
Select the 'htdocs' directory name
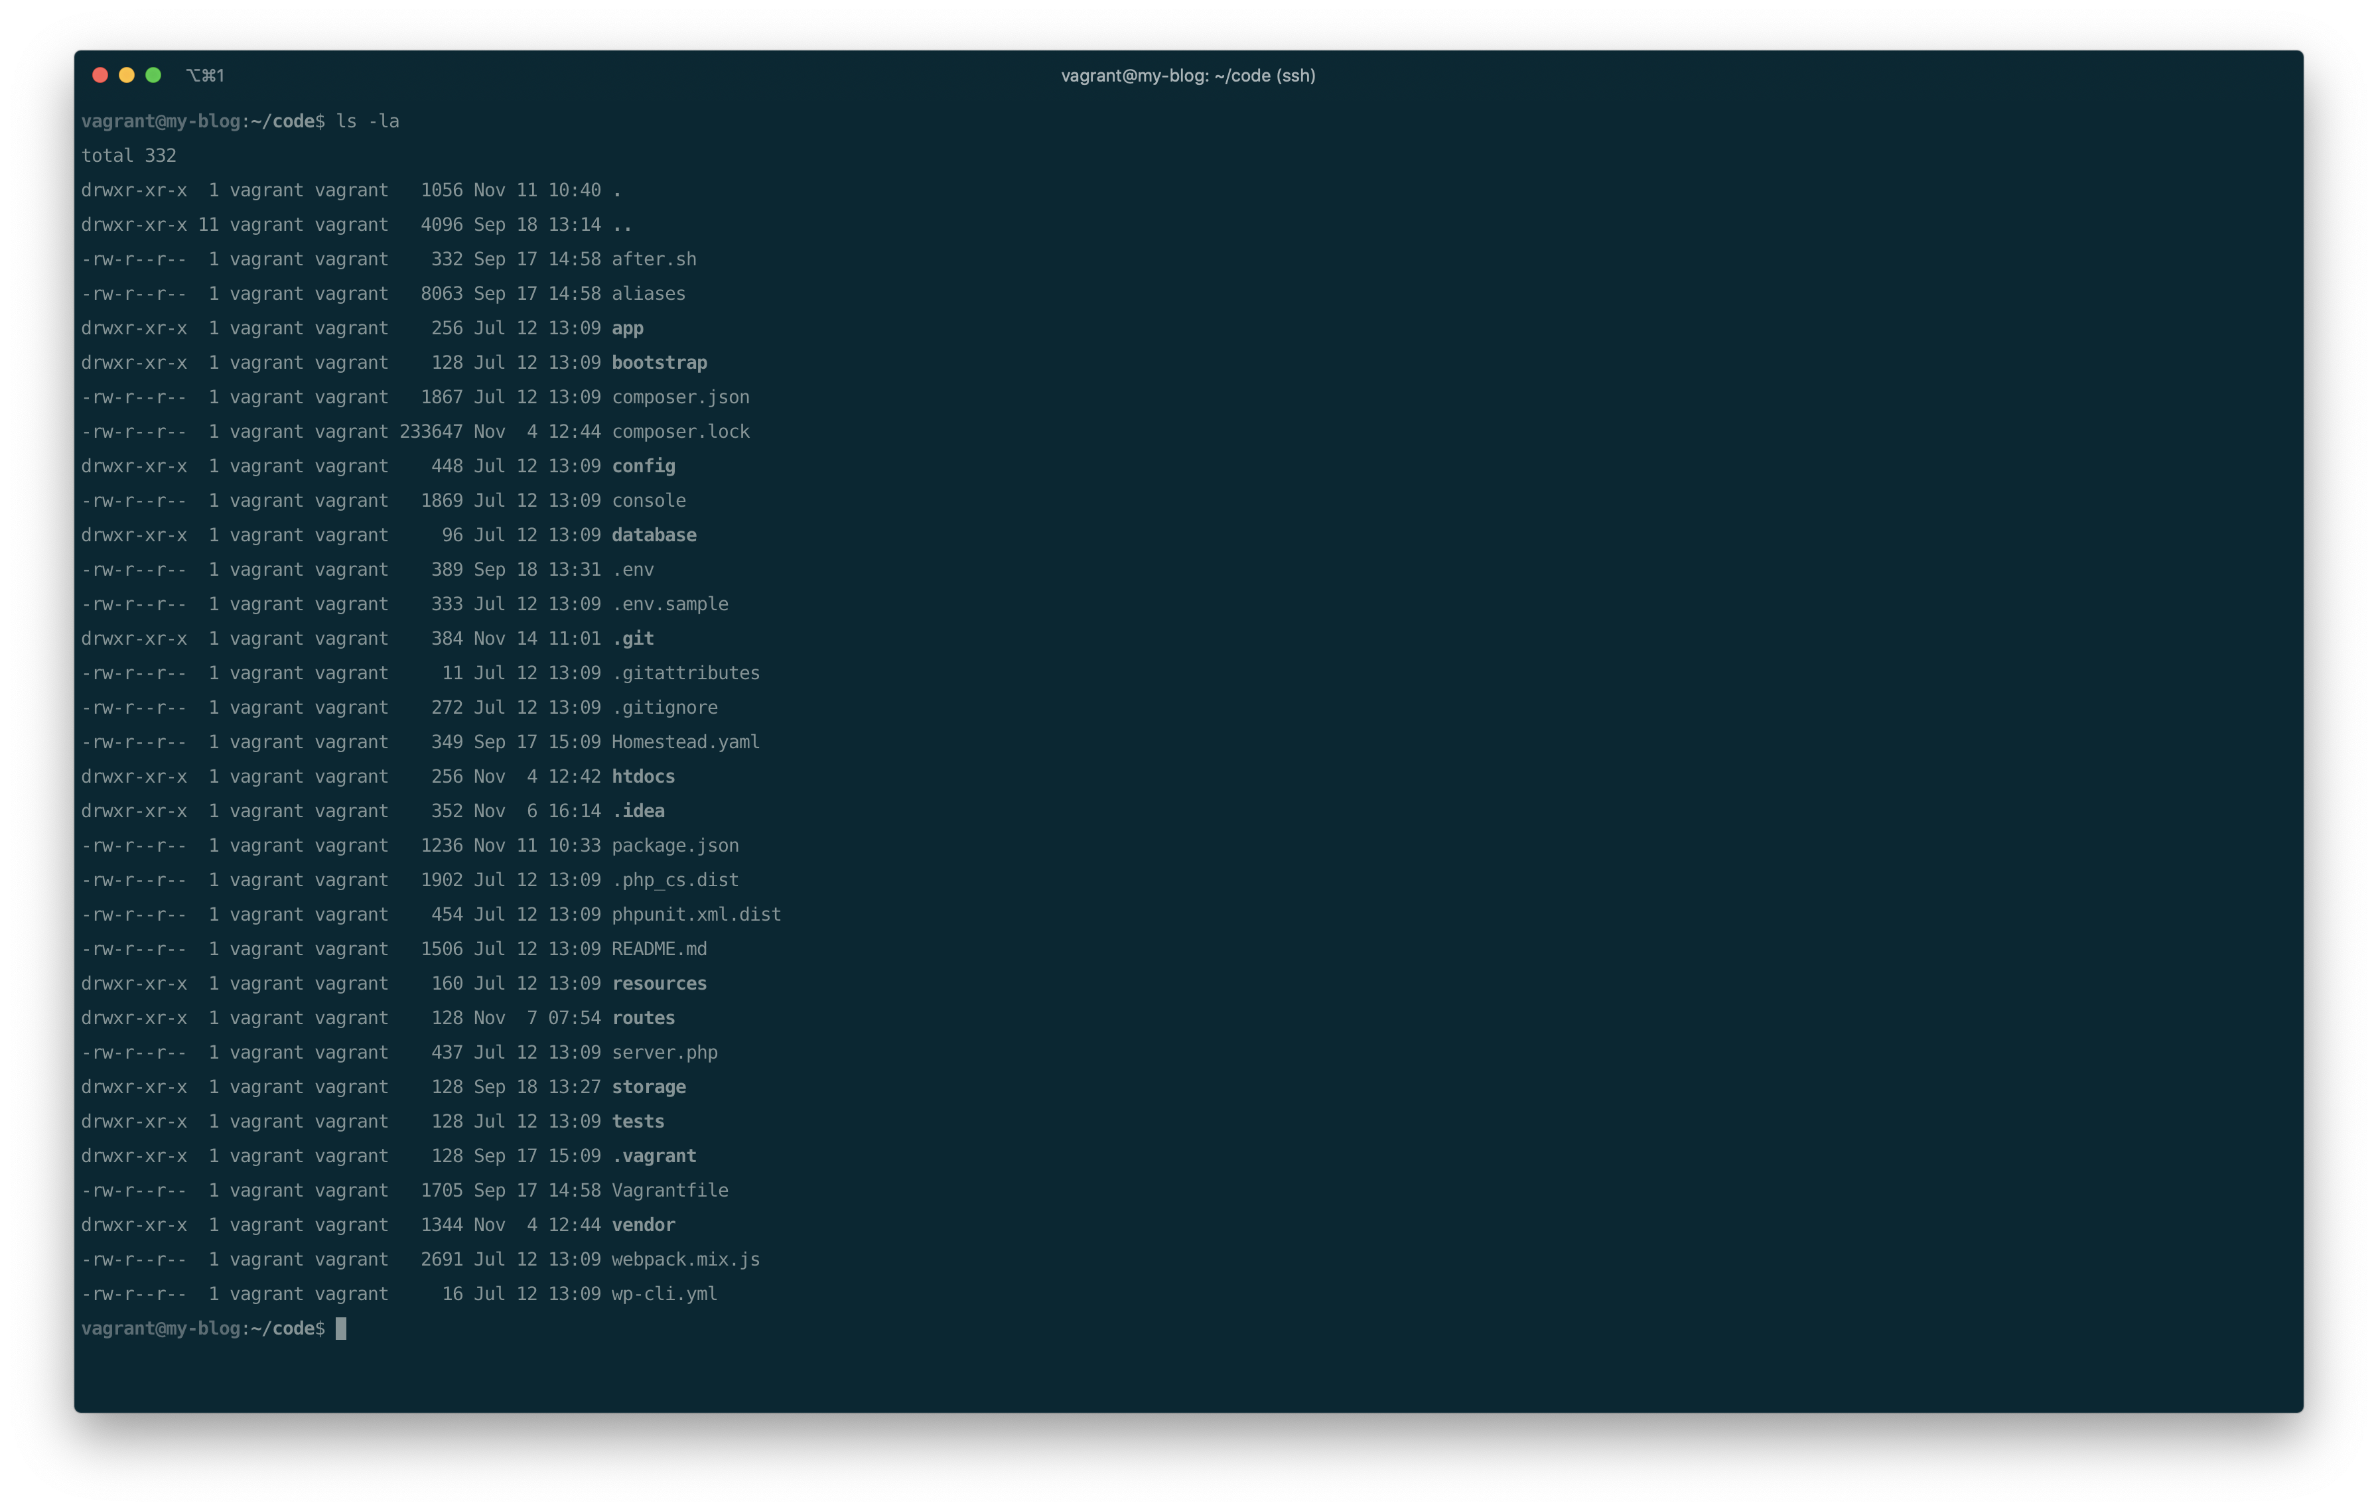643,777
